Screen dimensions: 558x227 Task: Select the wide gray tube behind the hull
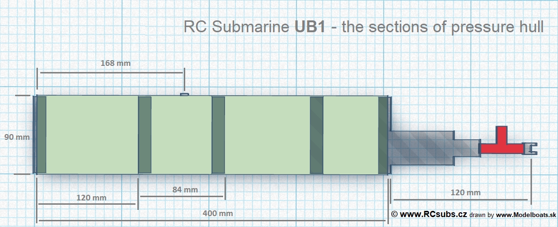pos(421,148)
